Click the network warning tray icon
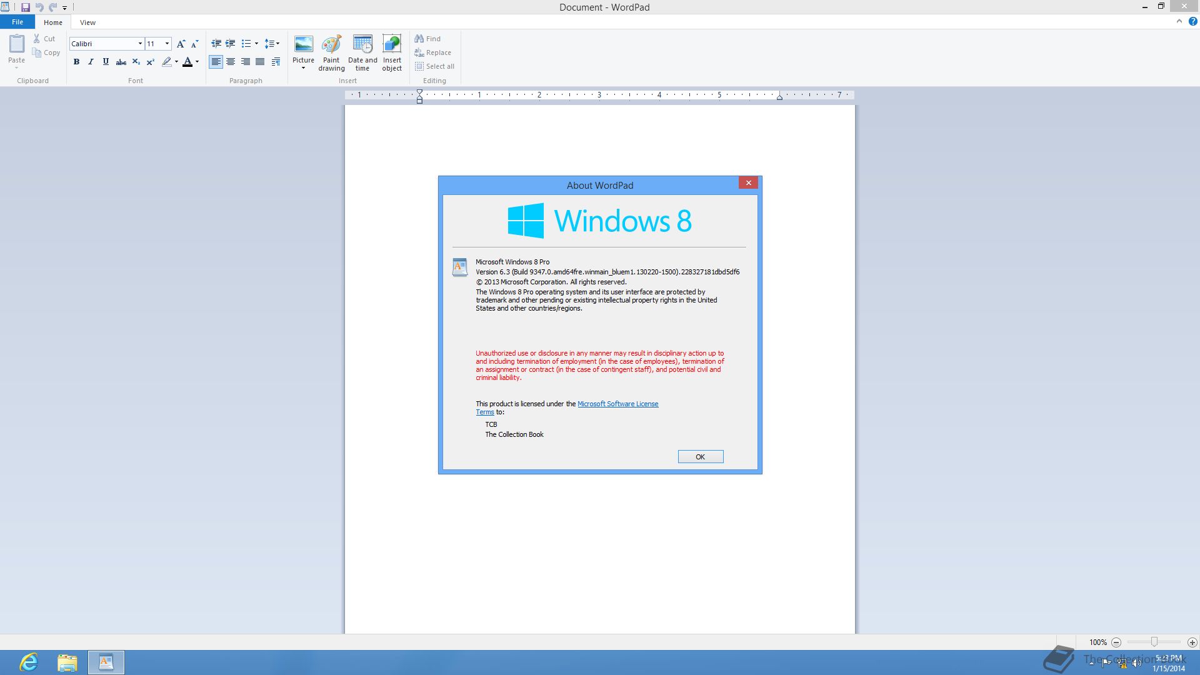1200x675 pixels. [1122, 664]
